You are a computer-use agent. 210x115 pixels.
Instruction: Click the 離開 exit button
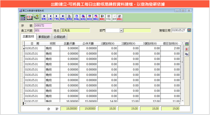[102, 18]
